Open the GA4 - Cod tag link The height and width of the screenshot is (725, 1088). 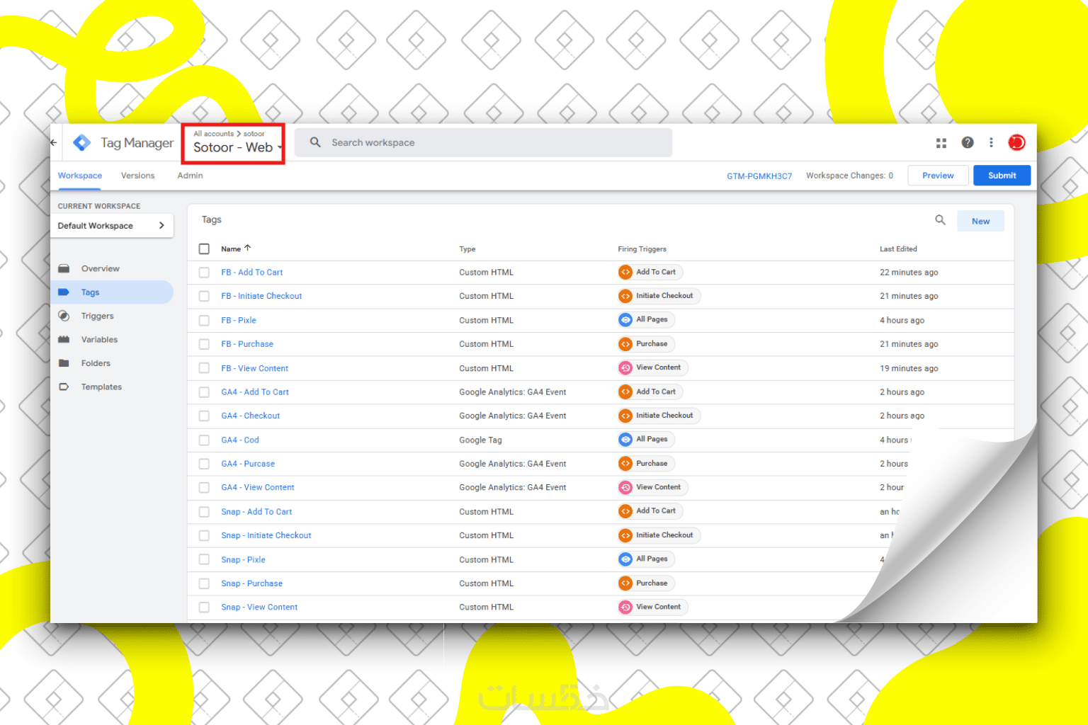240,440
